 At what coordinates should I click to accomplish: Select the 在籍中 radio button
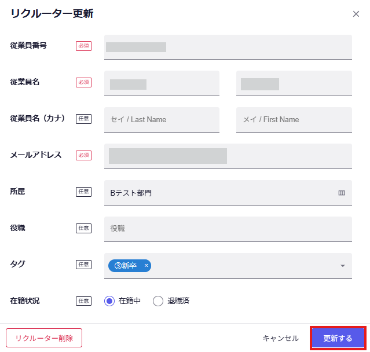pos(109,300)
